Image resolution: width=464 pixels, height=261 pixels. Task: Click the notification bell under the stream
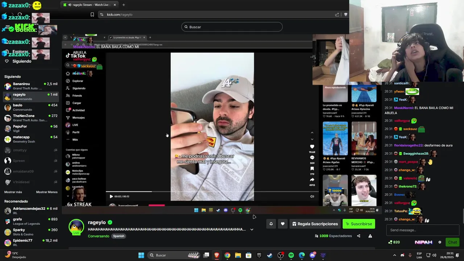[271, 224]
